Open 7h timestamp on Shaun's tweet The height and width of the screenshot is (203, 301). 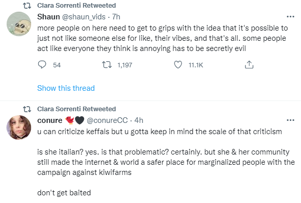(116, 17)
